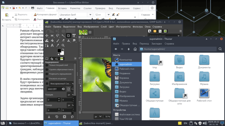Toggle 'Разрешить наращивание' checkbox
225x126 pixels.
click(x=47, y=74)
